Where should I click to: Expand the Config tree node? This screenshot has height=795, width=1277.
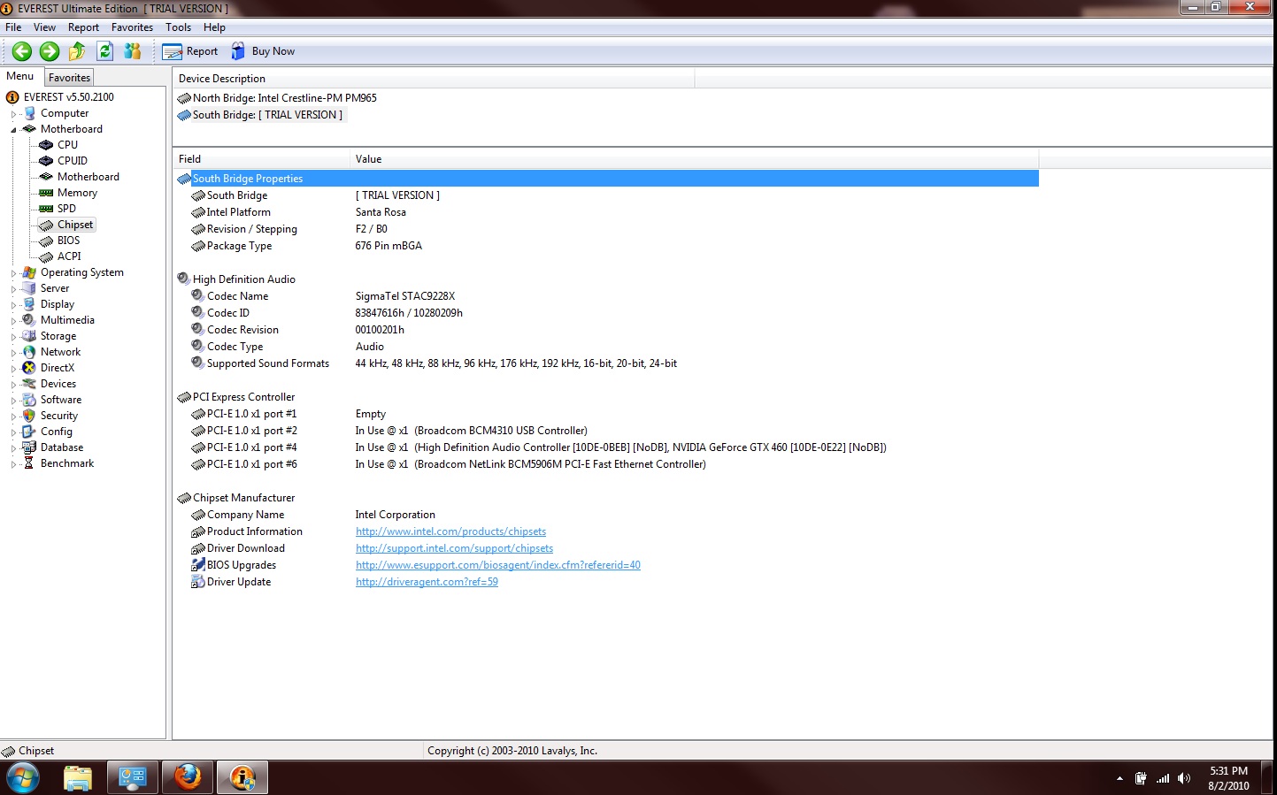point(13,432)
